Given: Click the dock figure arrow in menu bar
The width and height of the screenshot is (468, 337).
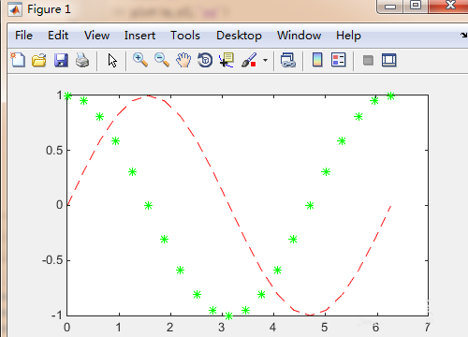Looking at the screenshot, I should [464, 36].
